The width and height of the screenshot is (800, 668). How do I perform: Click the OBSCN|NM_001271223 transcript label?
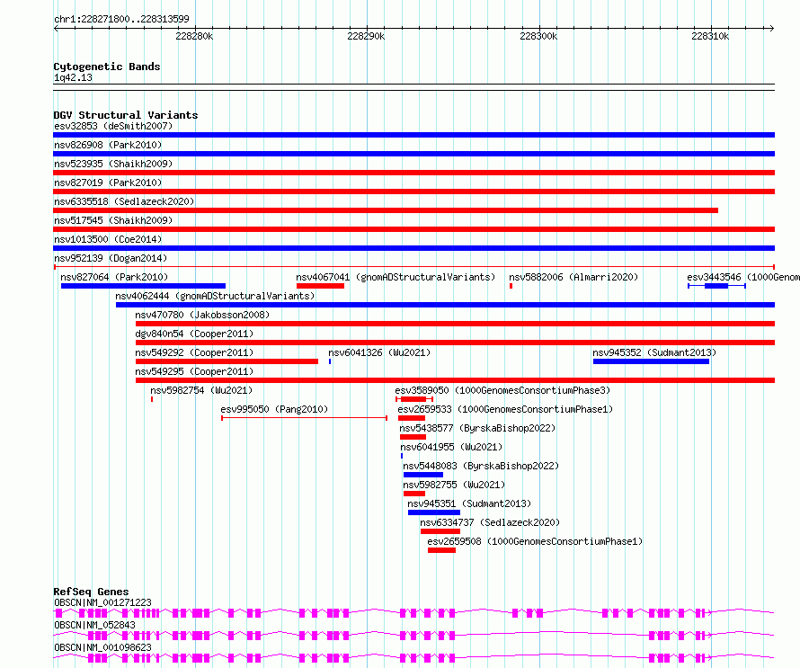coord(102,602)
